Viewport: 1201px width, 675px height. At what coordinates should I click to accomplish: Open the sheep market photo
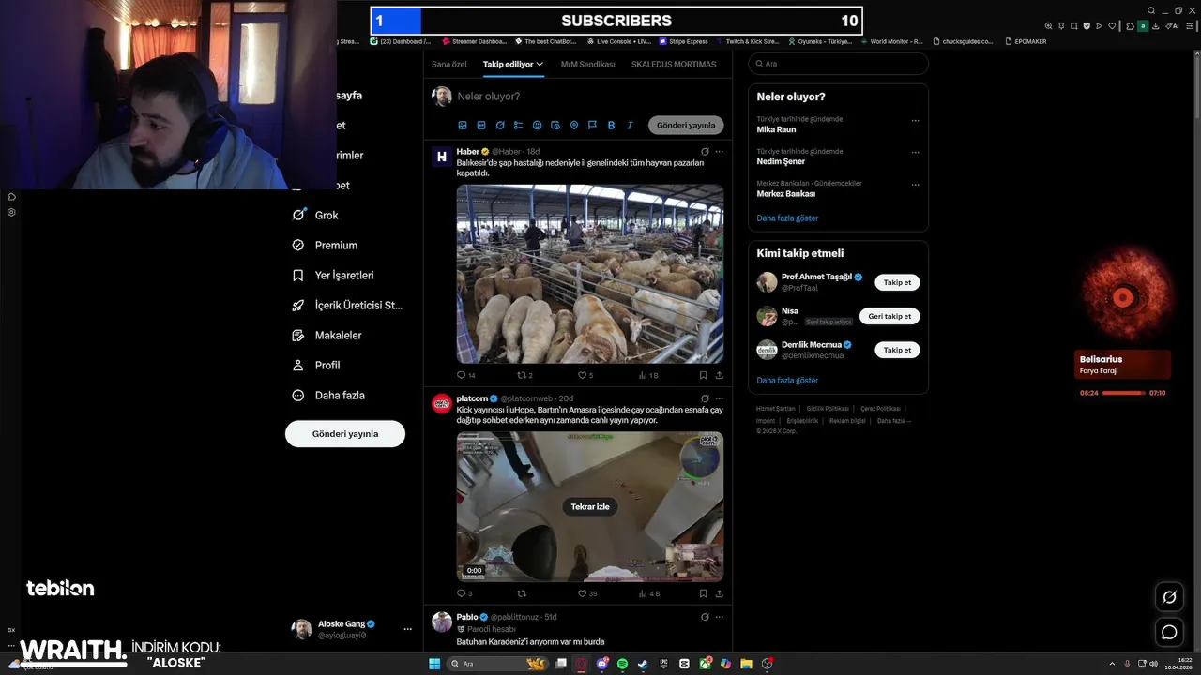pos(590,274)
